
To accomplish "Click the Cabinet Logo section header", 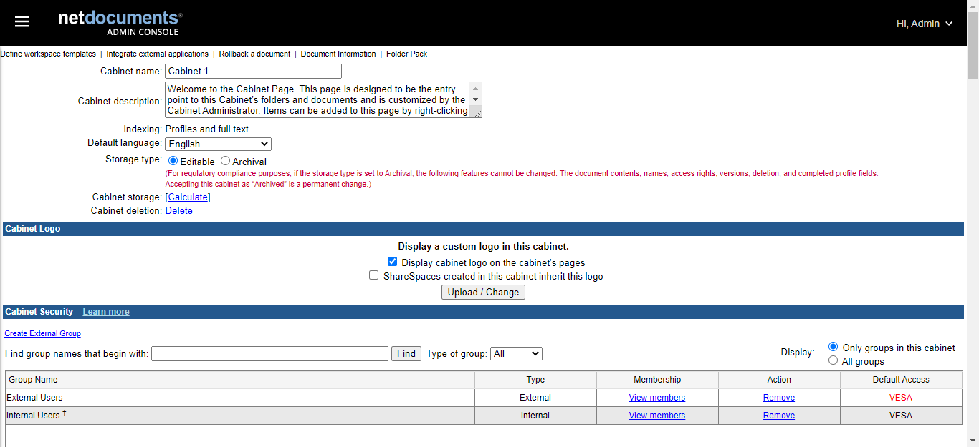I will (483, 229).
